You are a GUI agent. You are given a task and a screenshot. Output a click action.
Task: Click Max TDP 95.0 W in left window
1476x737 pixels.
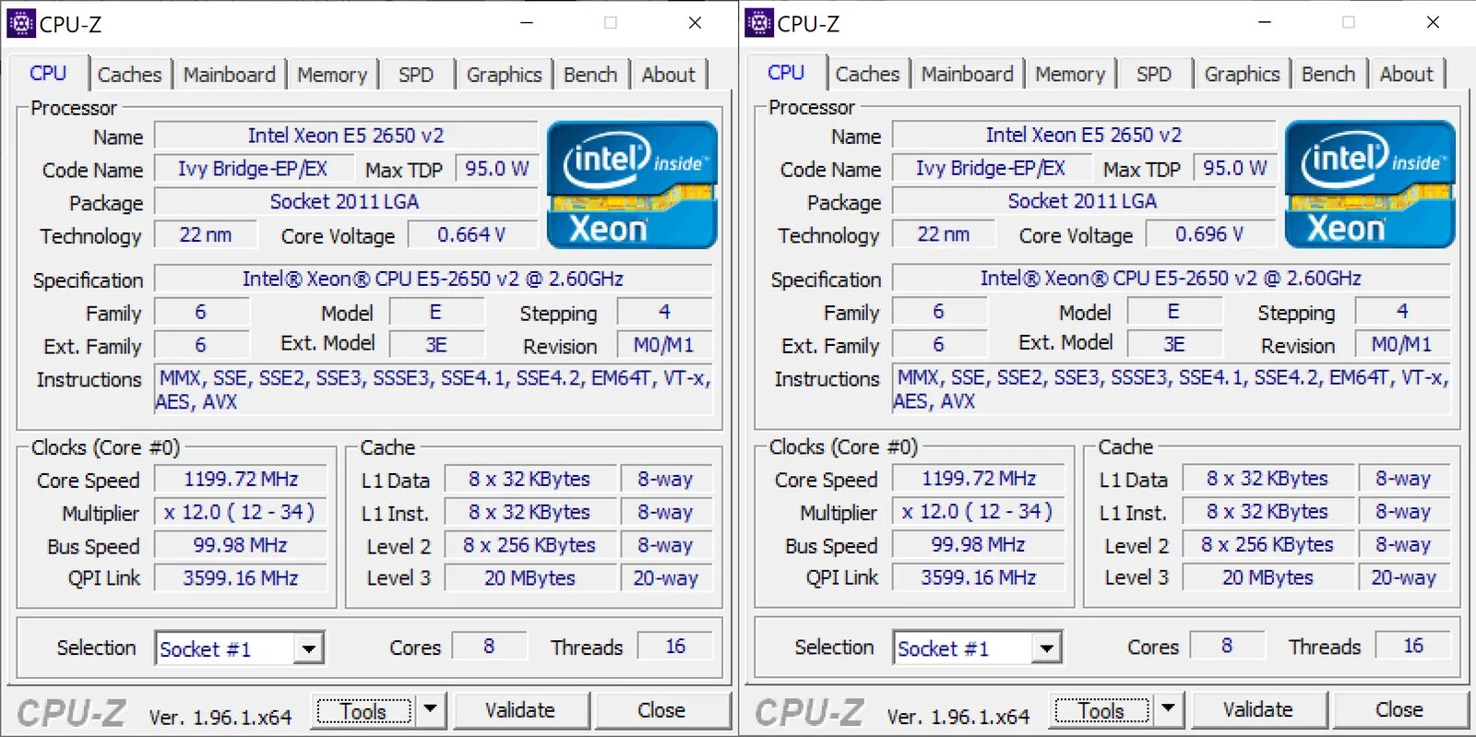click(x=496, y=169)
